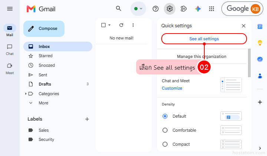Create new label with plus icon
Image resolution: width=267 pixels, height=156 pixels.
87,119
